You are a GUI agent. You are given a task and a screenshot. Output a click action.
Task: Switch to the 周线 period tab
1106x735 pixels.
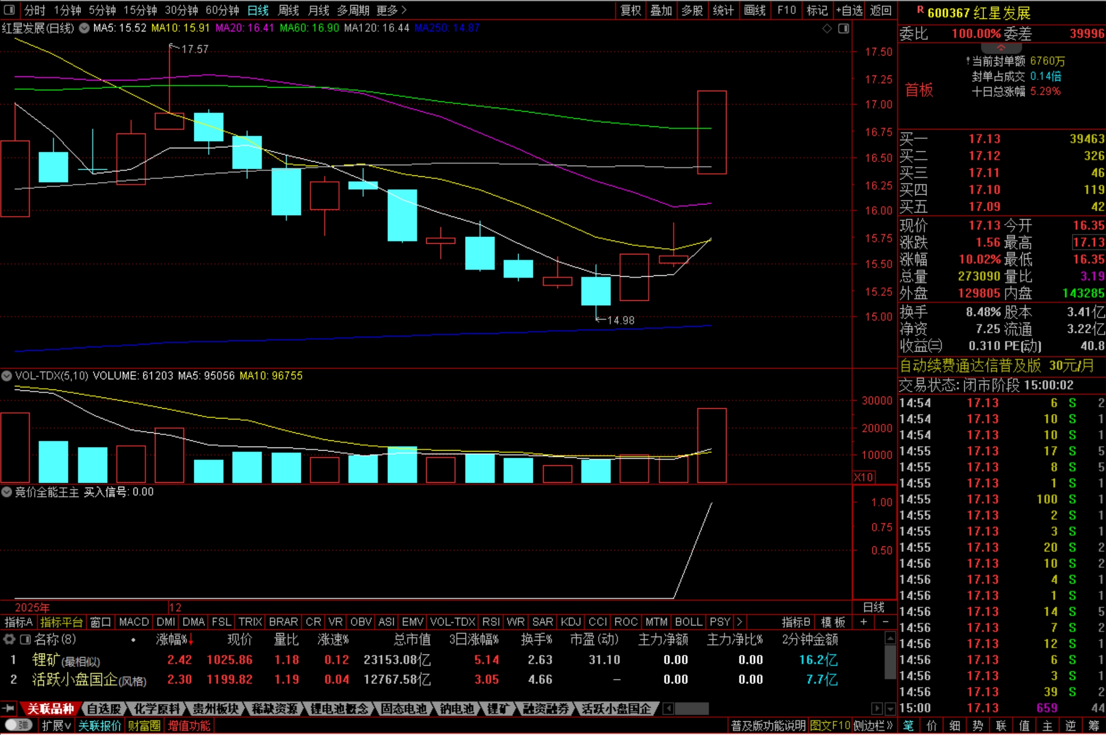[x=288, y=10]
